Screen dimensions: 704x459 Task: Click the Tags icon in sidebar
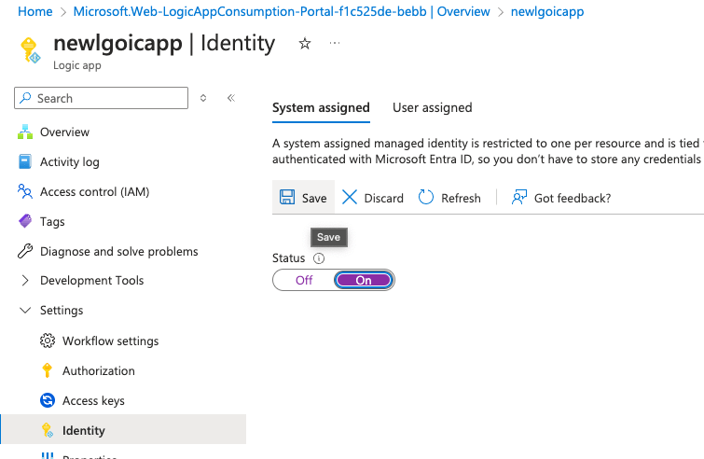click(25, 221)
